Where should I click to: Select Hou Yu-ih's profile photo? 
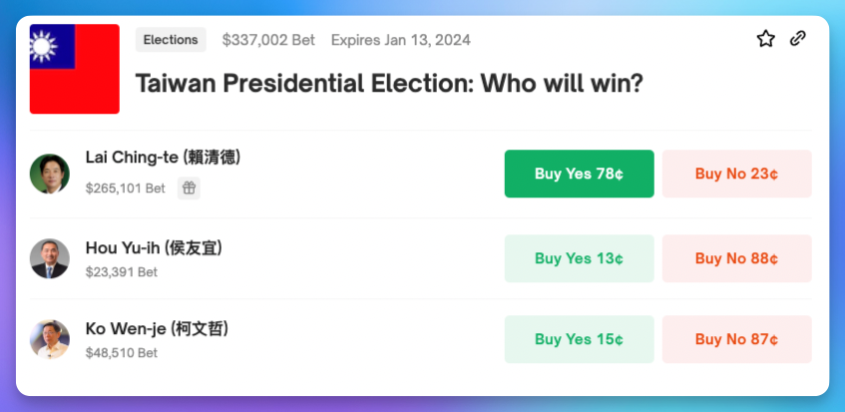point(50,258)
